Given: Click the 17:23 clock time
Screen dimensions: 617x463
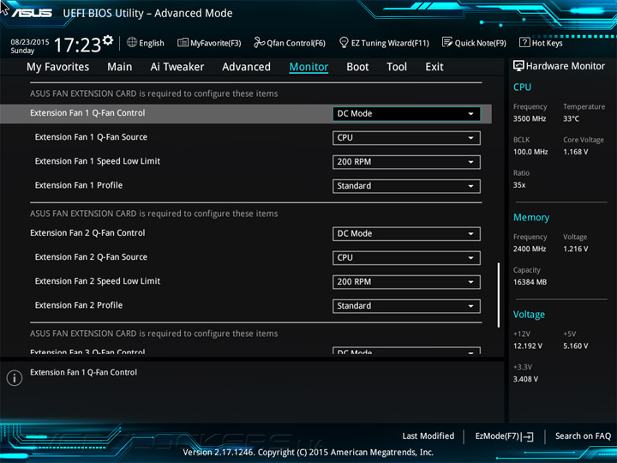Looking at the screenshot, I should [x=77, y=45].
